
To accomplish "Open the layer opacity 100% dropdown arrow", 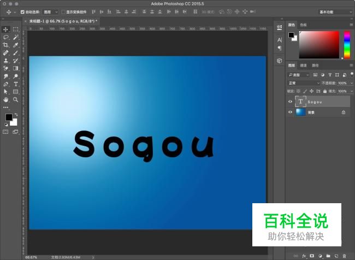I will pyautogui.click(x=351, y=83).
